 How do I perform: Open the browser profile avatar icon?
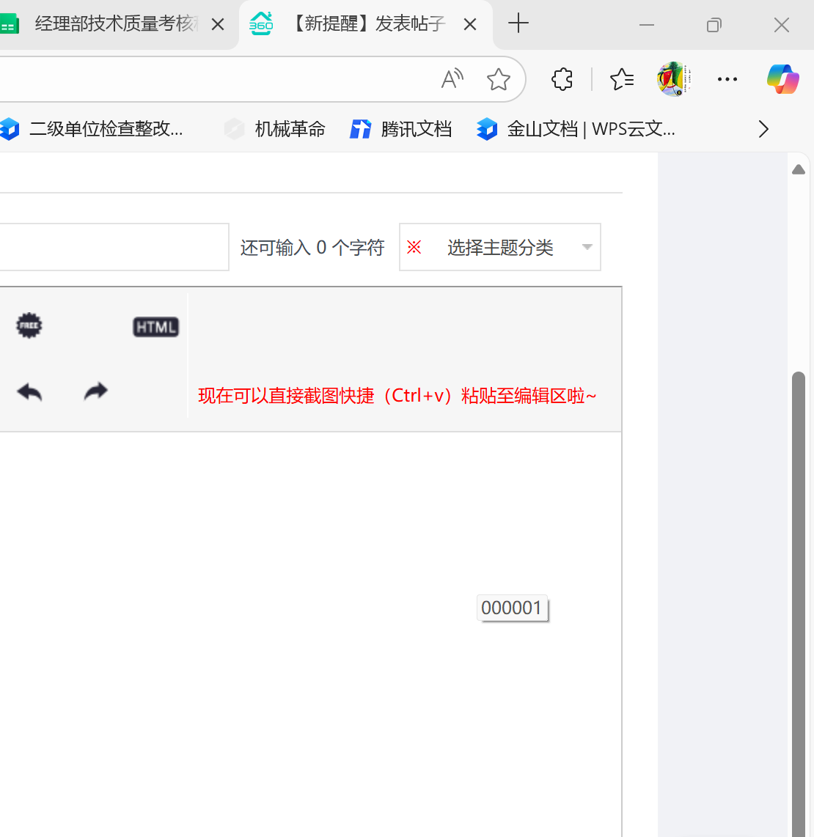point(673,78)
